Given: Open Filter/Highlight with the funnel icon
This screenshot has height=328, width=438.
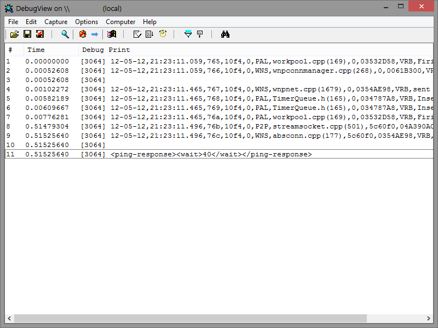Looking at the screenshot, I should (188, 34).
